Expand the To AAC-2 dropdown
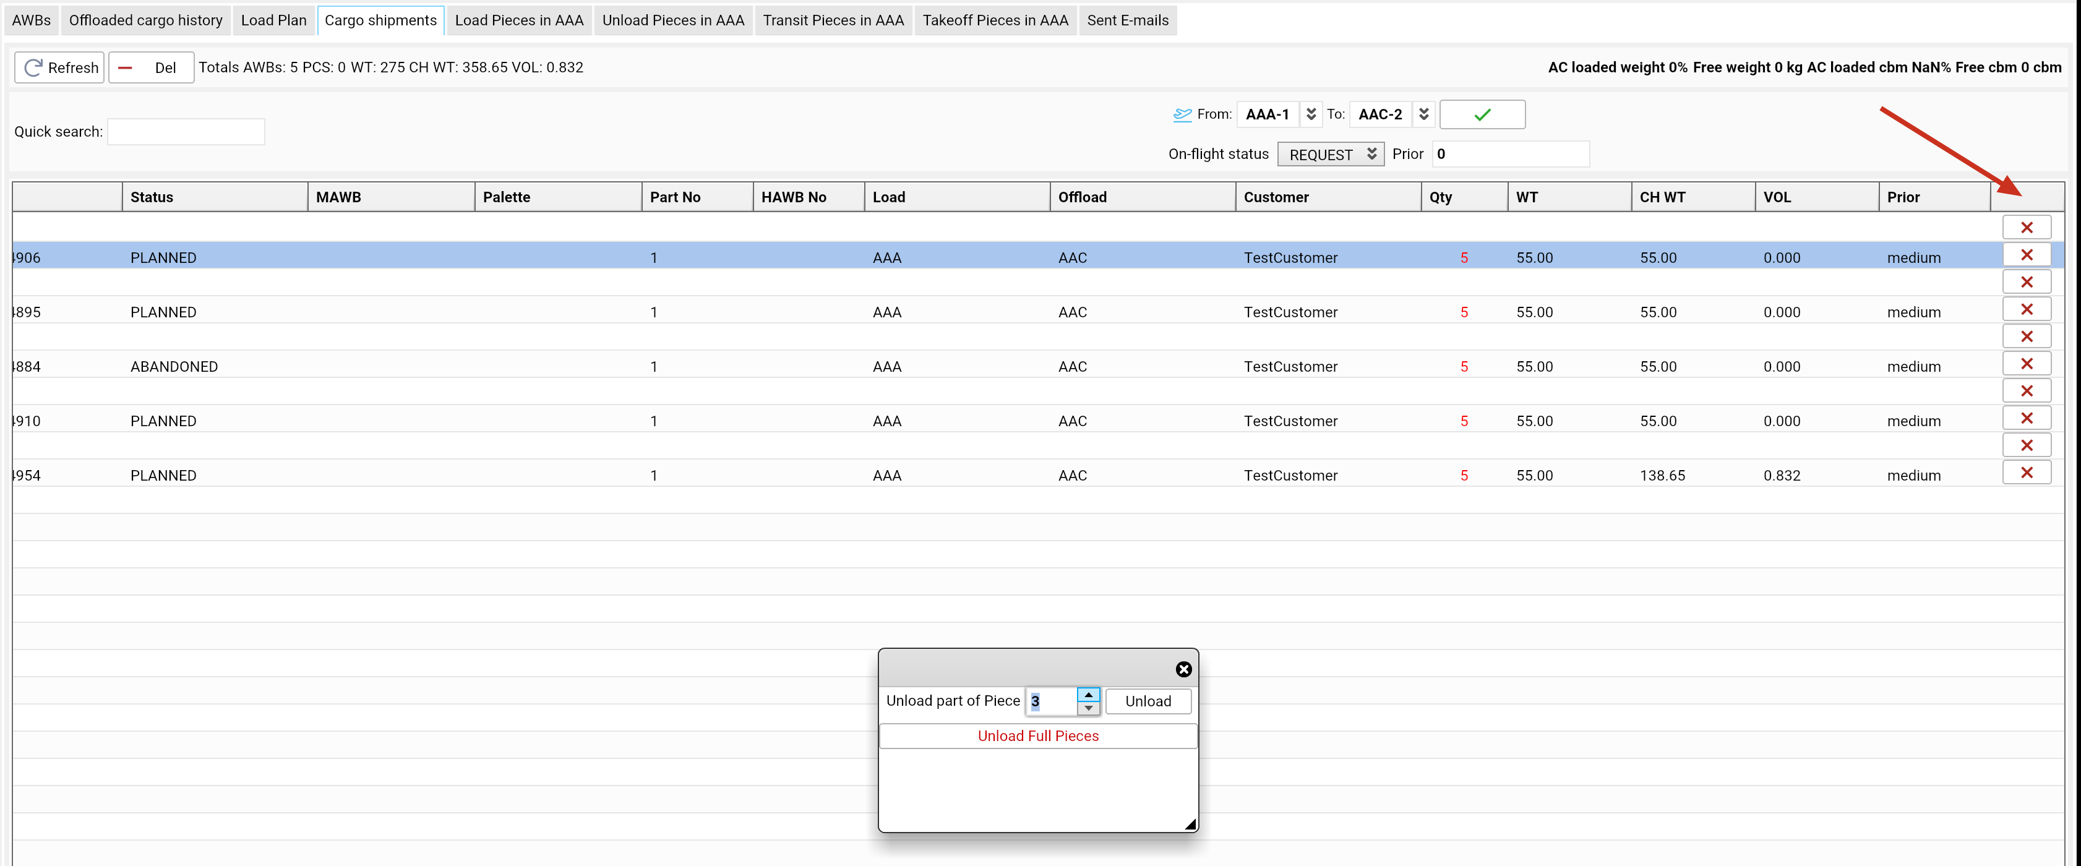2081x866 pixels. [x=1423, y=114]
